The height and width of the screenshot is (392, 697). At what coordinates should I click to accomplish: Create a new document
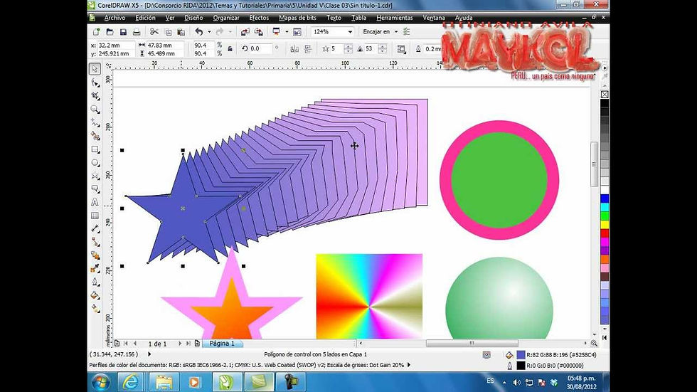[x=96, y=32]
